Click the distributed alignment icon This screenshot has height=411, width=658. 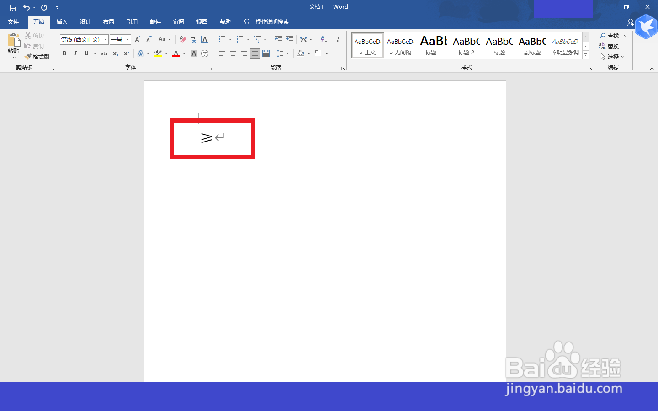point(266,54)
